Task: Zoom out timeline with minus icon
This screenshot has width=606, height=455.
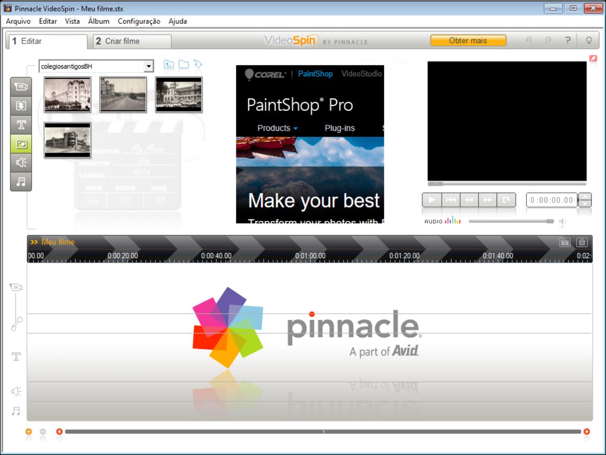Action: [43, 431]
